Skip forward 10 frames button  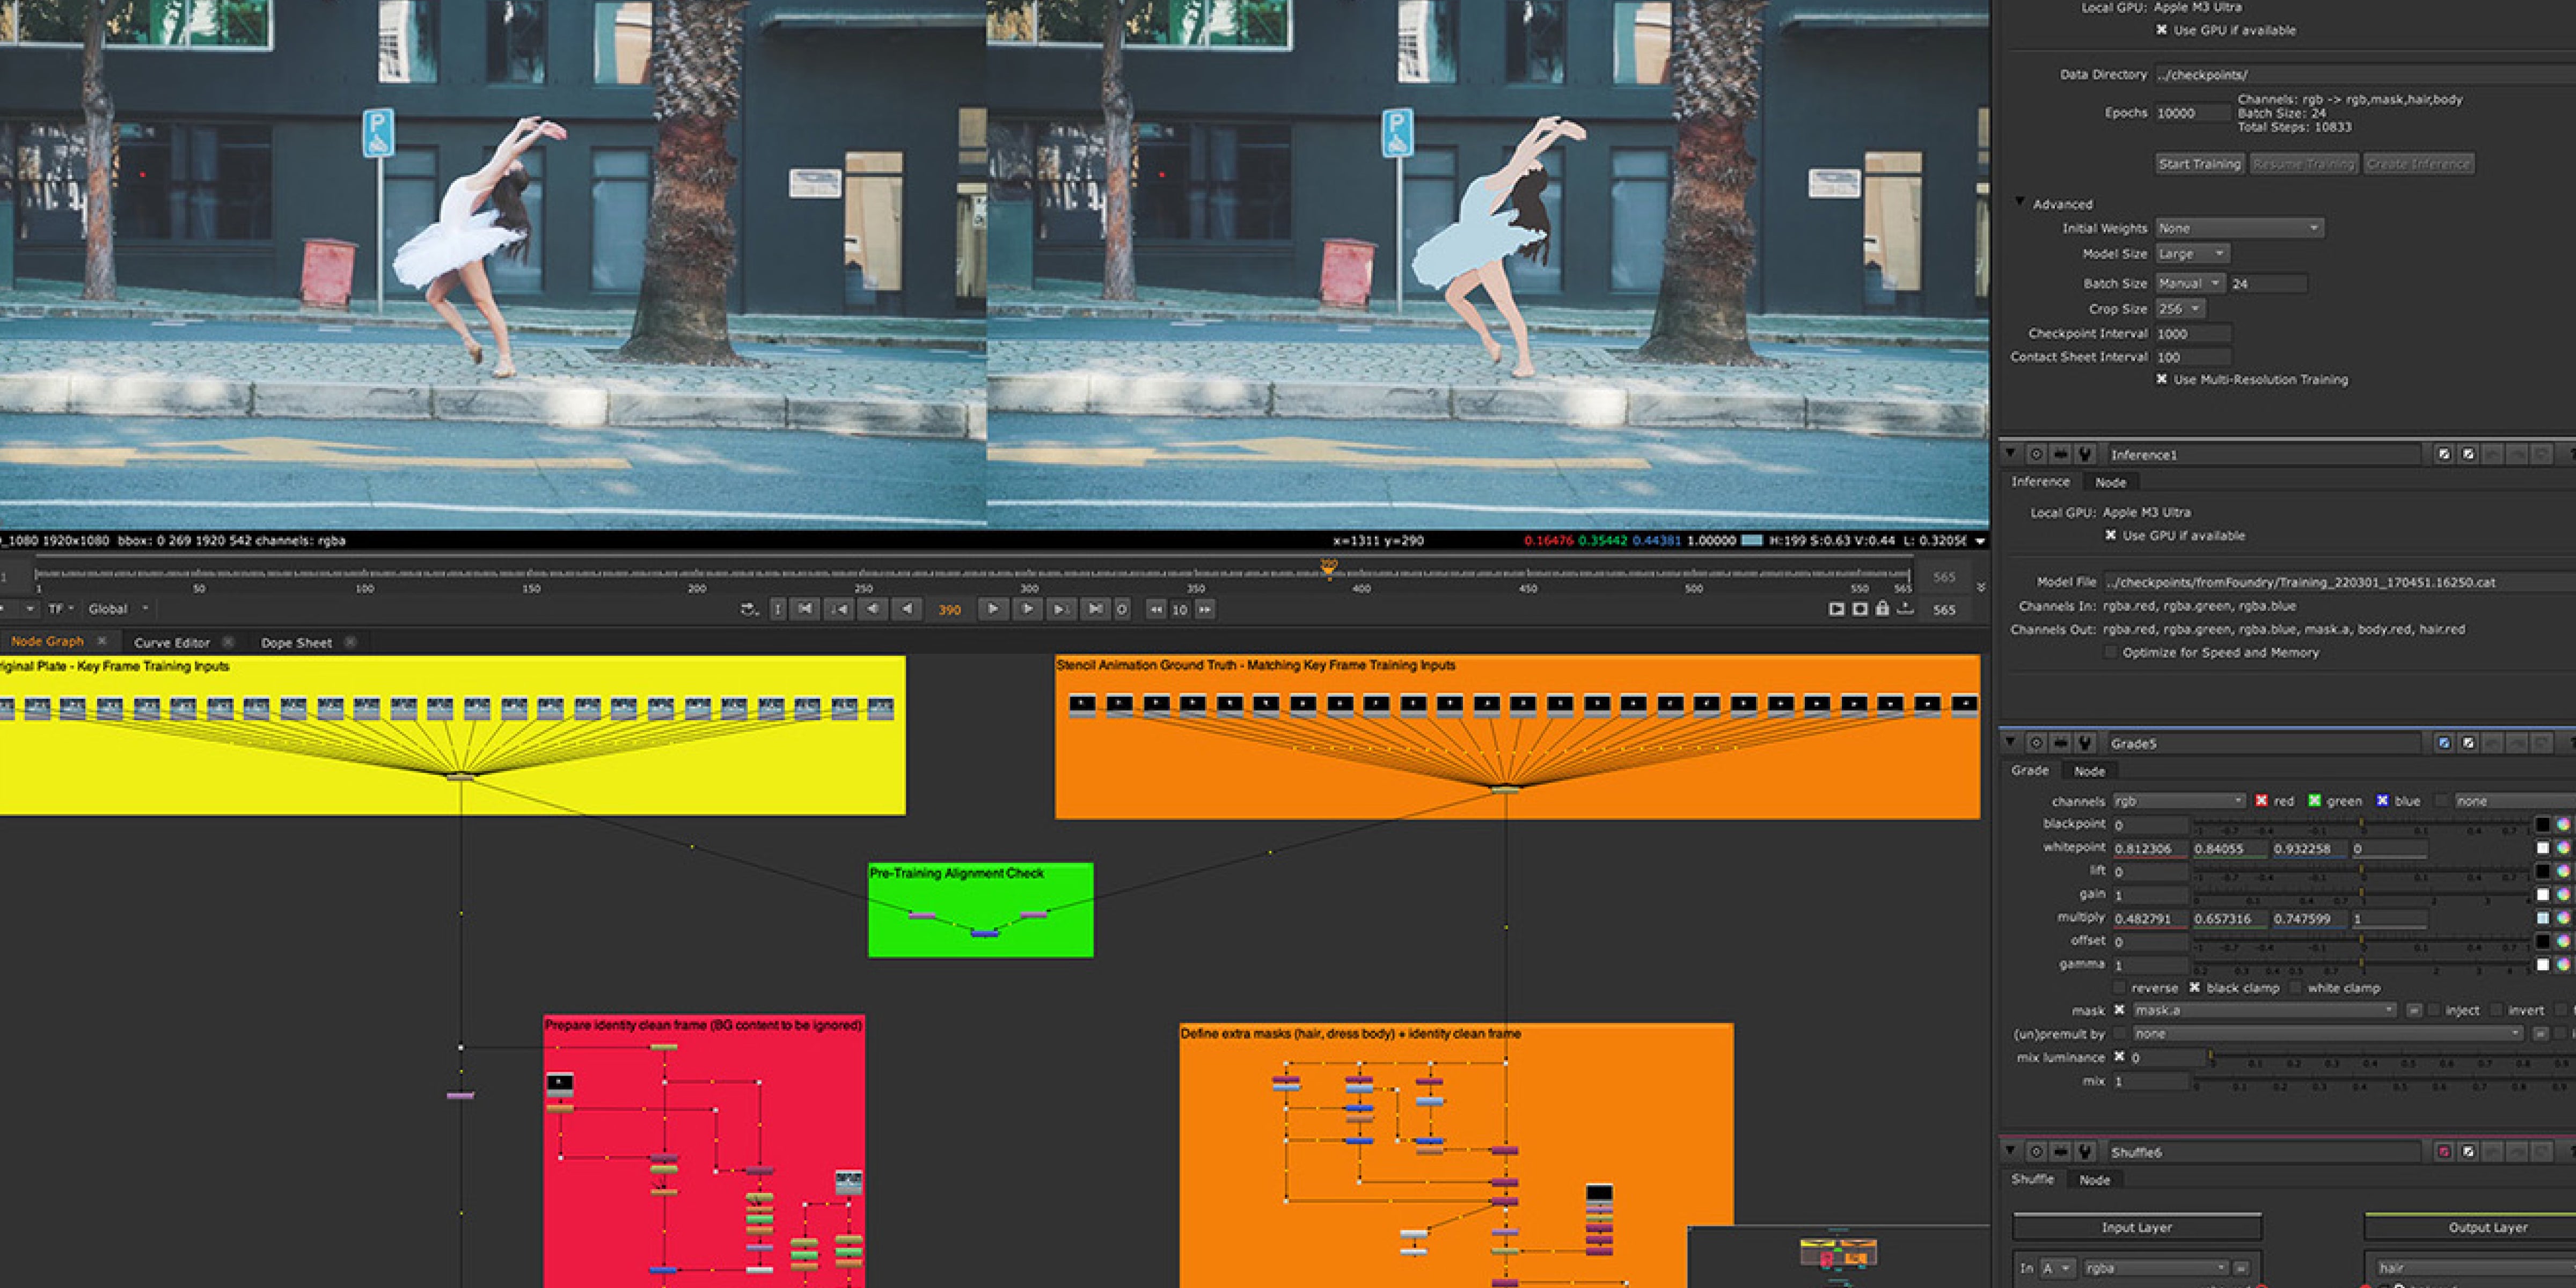[1205, 609]
